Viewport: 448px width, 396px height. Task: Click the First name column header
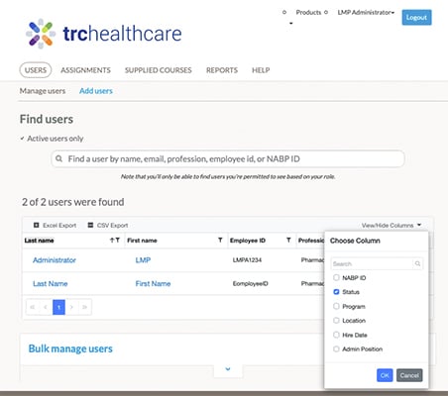pyautogui.click(x=142, y=241)
